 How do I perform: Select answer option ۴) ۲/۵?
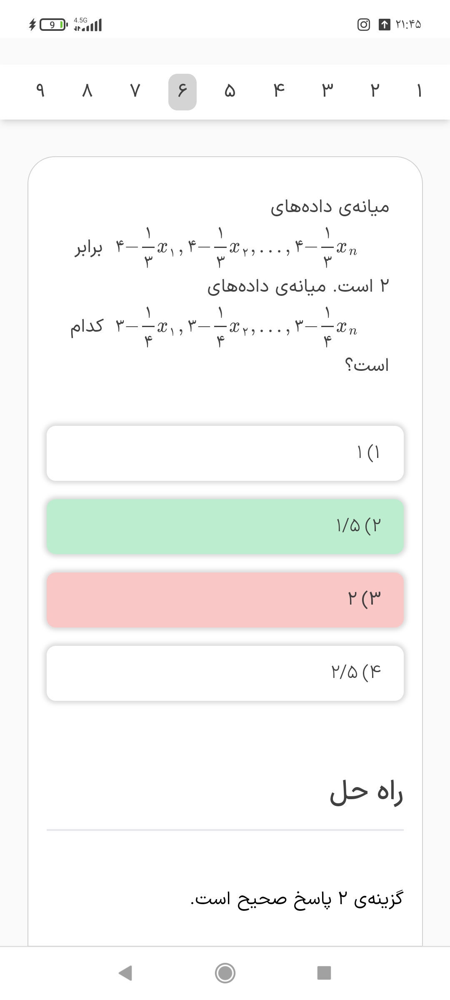(x=225, y=673)
